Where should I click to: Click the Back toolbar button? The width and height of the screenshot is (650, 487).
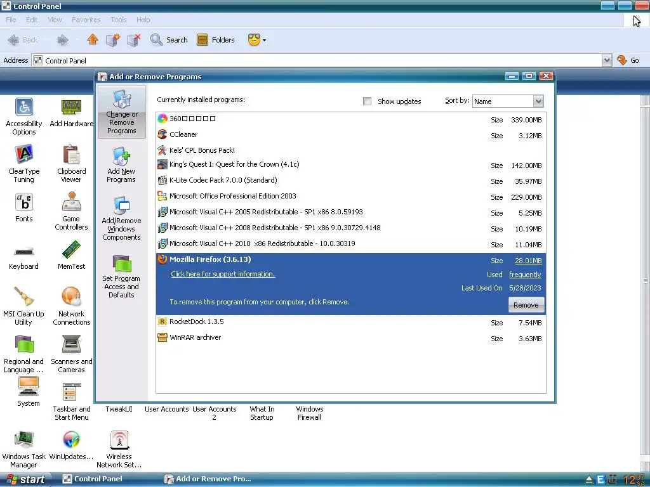pos(23,40)
